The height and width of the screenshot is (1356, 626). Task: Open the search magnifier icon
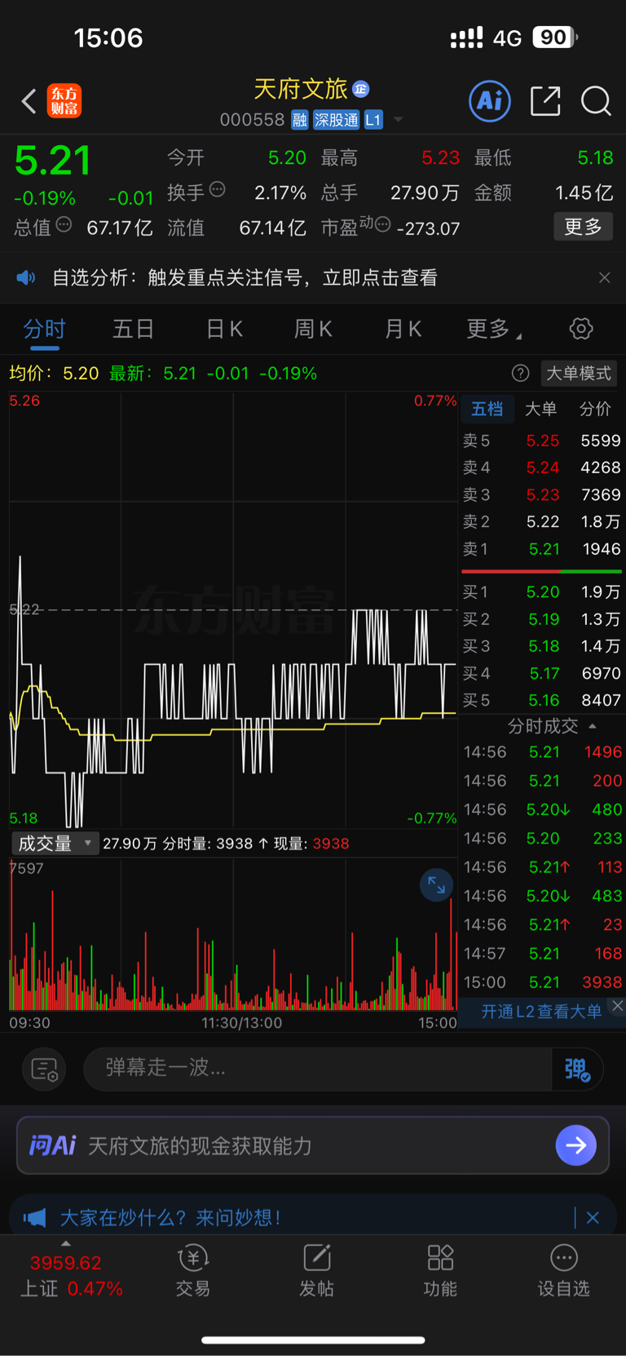click(x=596, y=101)
